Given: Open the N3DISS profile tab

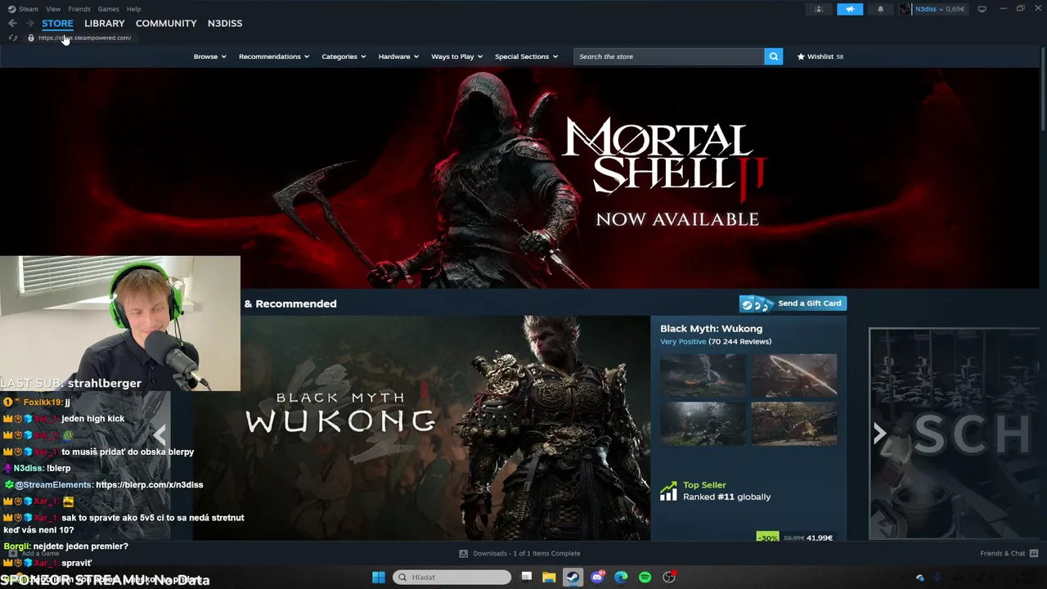Looking at the screenshot, I should coord(225,23).
